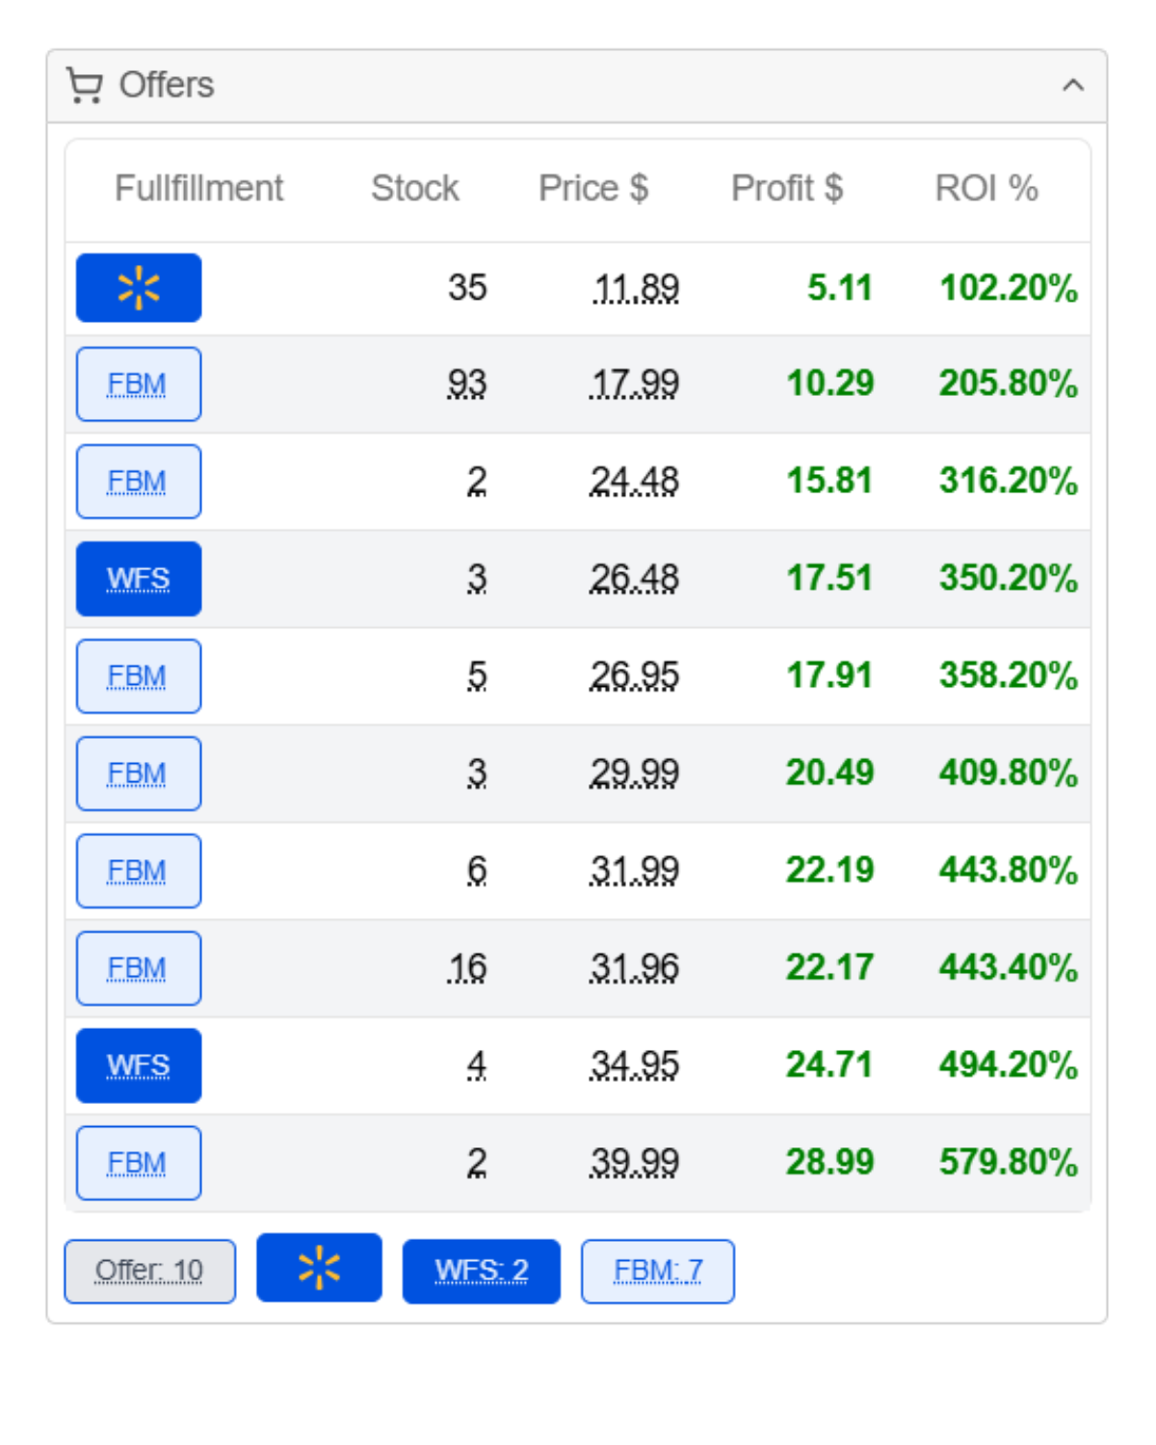1156x1445 pixels.
Task: Click the FBM badge with stock 93
Action: 139,384
